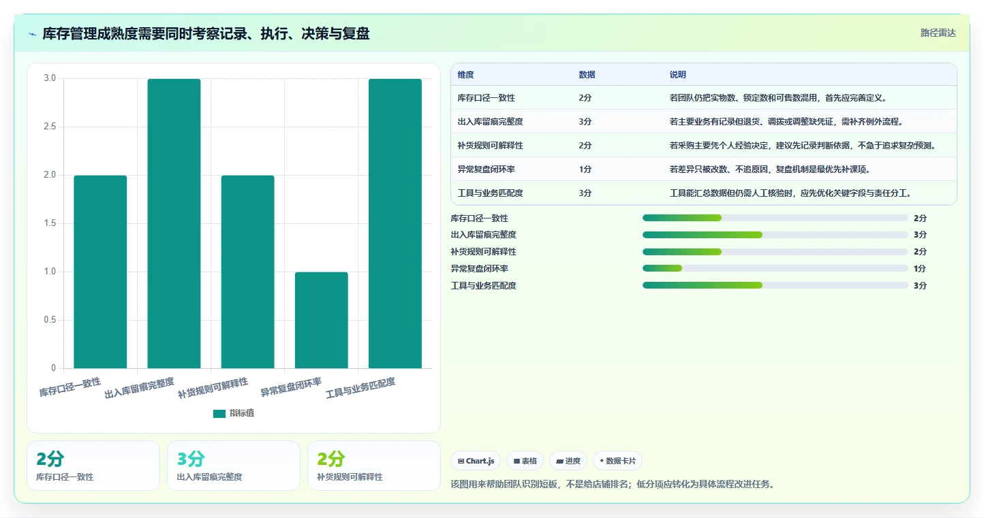Select the table cell 出入库留痕完整度
Image resolution: width=984 pixels, height=518 pixels.
coord(491,122)
